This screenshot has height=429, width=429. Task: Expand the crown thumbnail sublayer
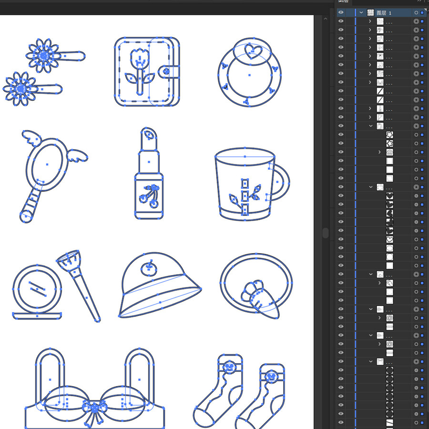379,152
